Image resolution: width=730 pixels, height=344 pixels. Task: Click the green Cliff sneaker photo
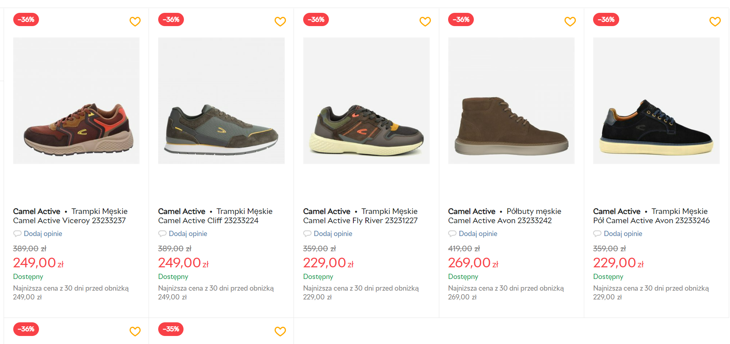pyautogui.click(x=221, y=101)
